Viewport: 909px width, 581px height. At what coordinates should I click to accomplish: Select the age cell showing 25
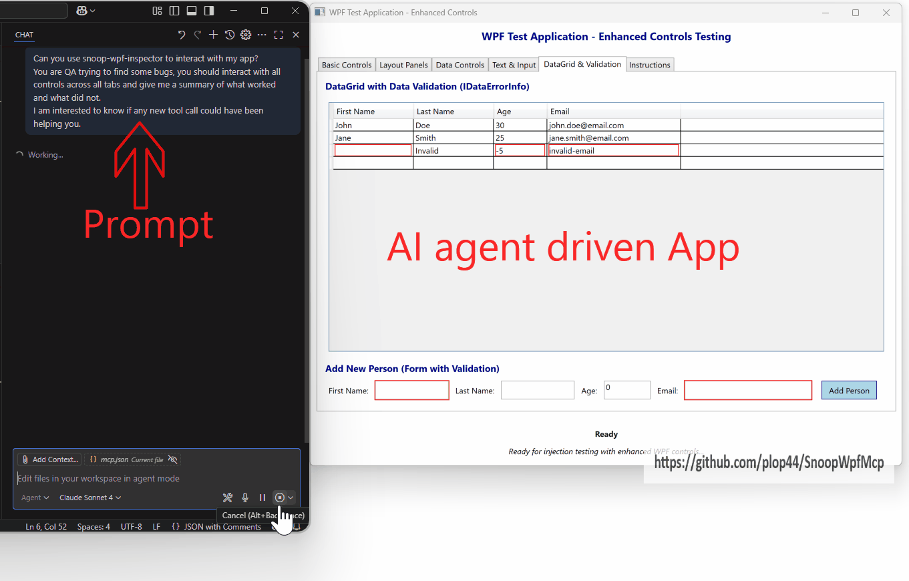click(x=520, y=138)
